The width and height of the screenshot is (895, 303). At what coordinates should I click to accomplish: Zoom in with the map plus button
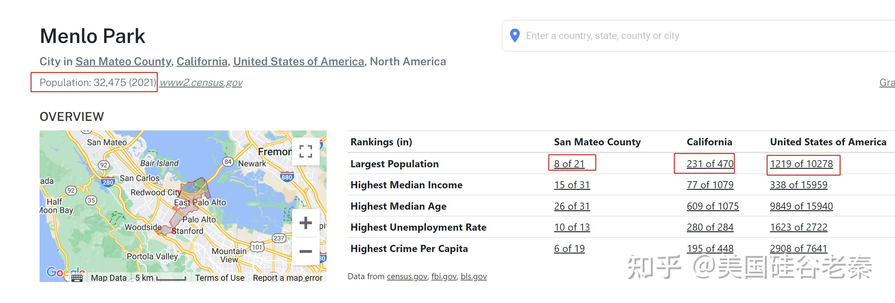(x=306, y=223)
